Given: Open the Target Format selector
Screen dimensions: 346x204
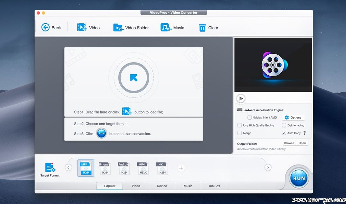Looking at the screenshot, I should pos(50,170).
